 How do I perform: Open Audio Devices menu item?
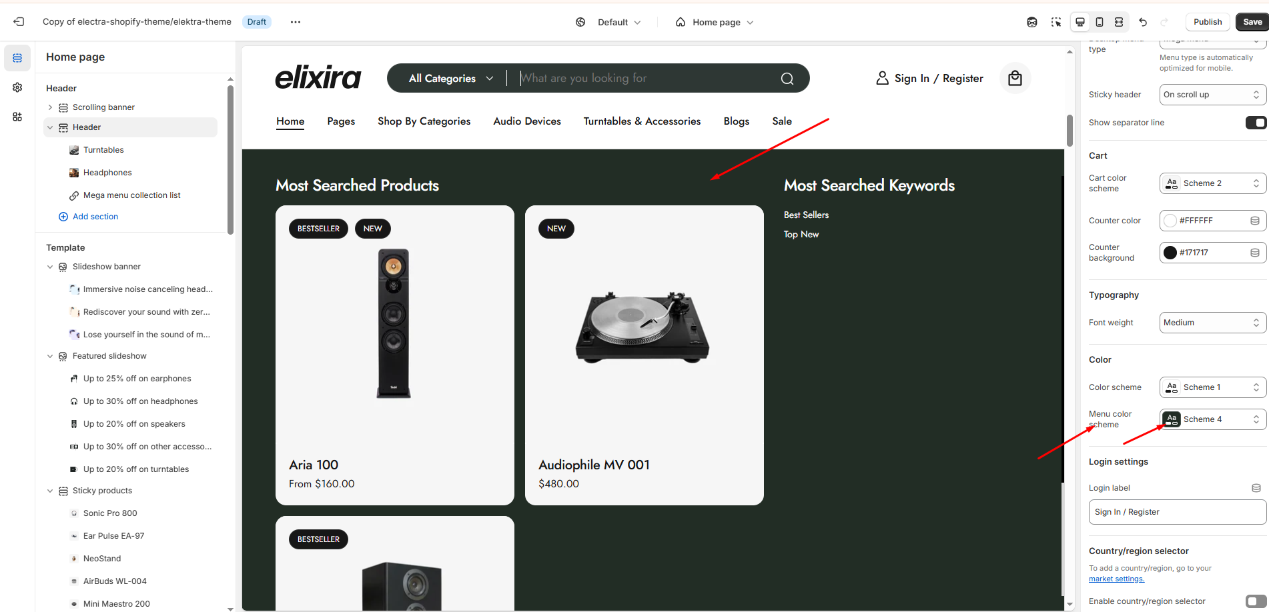click(527, 121)
